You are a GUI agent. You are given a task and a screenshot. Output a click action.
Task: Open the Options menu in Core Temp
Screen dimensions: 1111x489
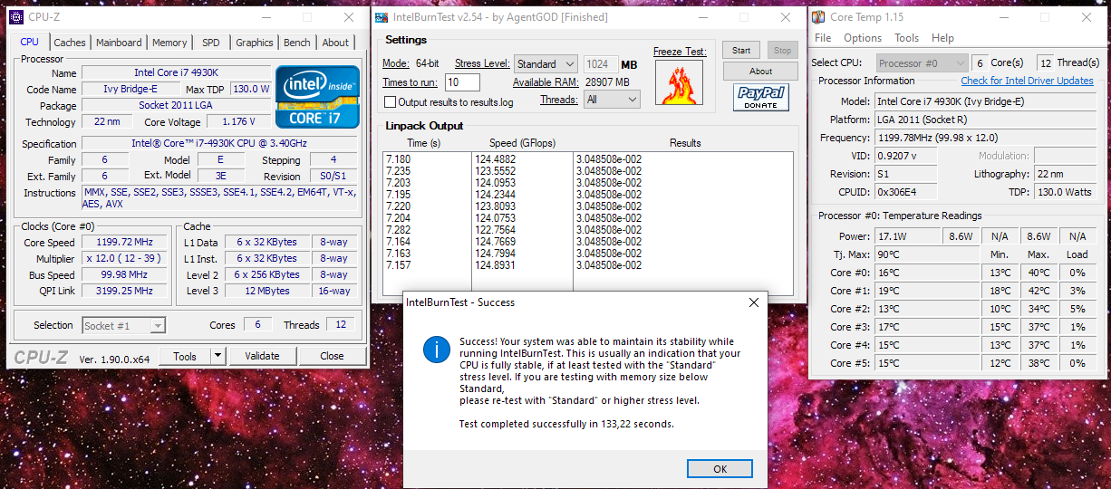coord(863,38)
